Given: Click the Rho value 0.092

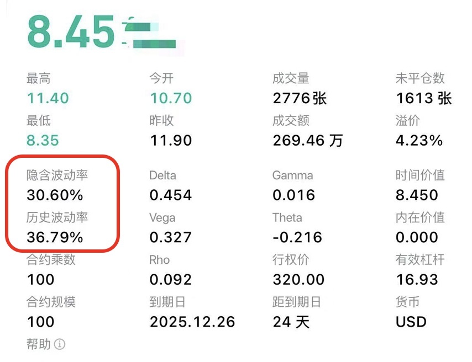Looking at the screenshot, I should (x=171, y=280).
